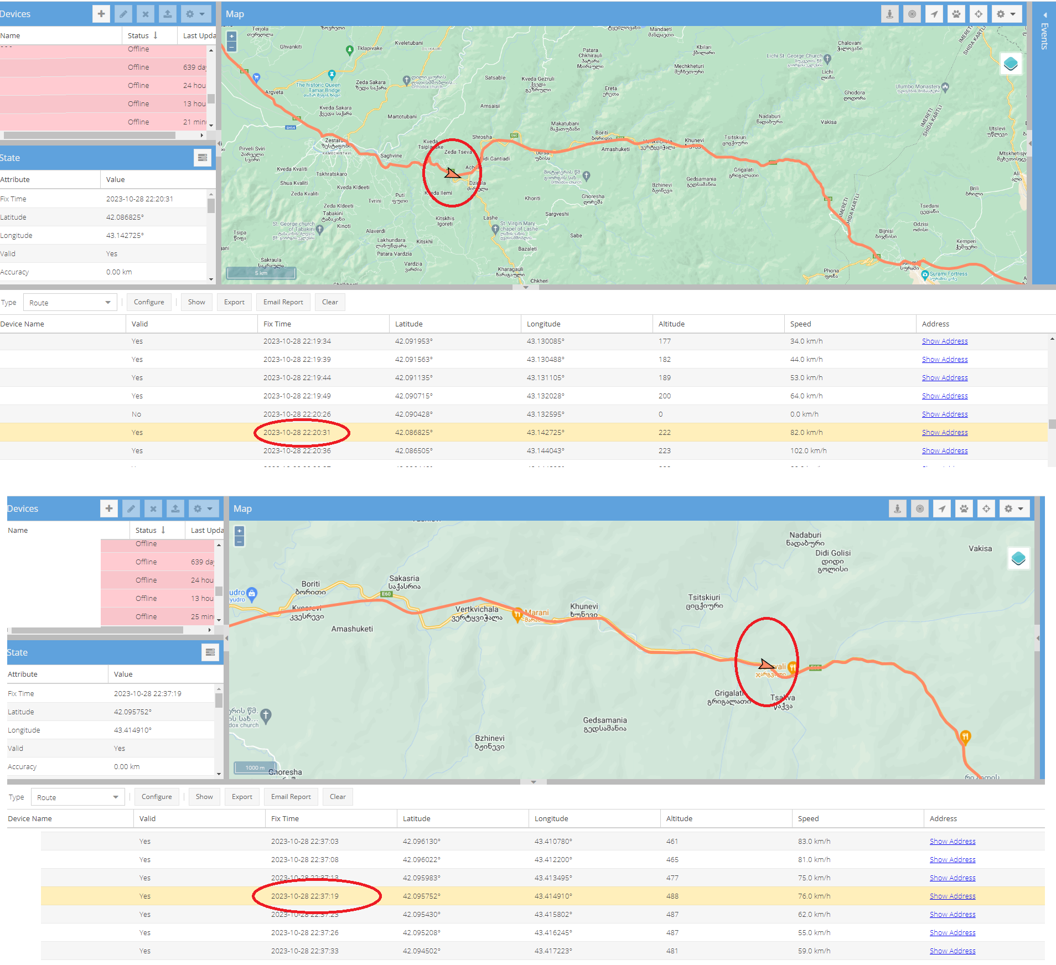Click the pencil edit icon in lower Devices panel

(x=131, y=509)
